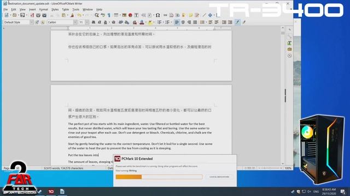Open Basic Shapes dropdown arrow
350x196 pixels.
(214, 15)
